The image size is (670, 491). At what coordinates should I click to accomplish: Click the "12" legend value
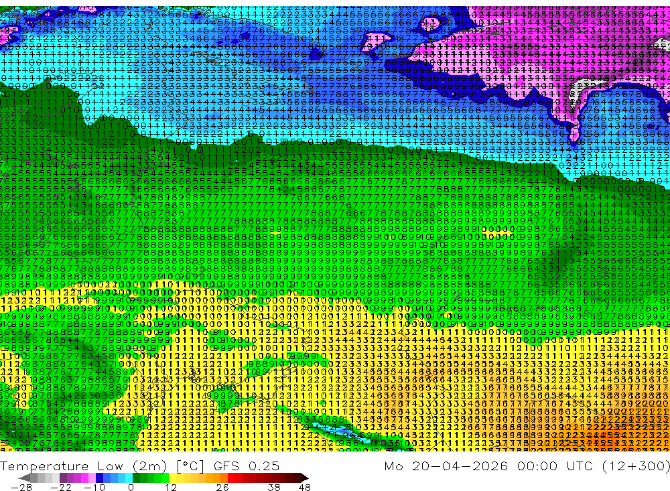[x=171, y=488]
